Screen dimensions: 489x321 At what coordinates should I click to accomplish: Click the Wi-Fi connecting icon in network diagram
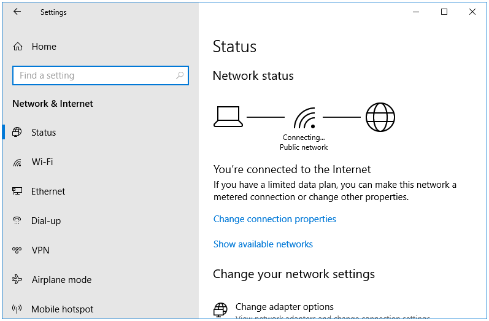coord(305,118)
